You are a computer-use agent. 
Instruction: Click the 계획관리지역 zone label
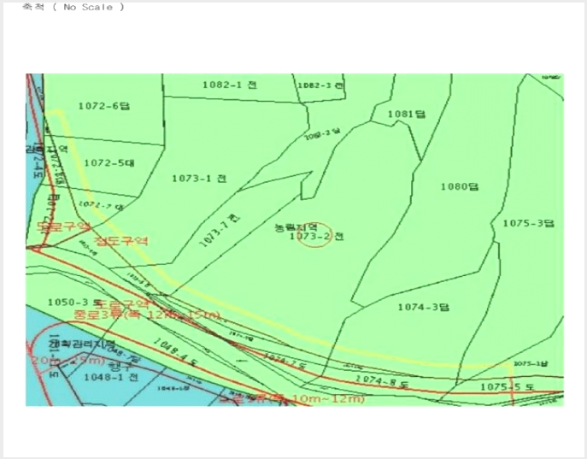point(83,344)
